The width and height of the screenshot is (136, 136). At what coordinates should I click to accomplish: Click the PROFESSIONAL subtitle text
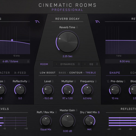click(x=67, y=10)
